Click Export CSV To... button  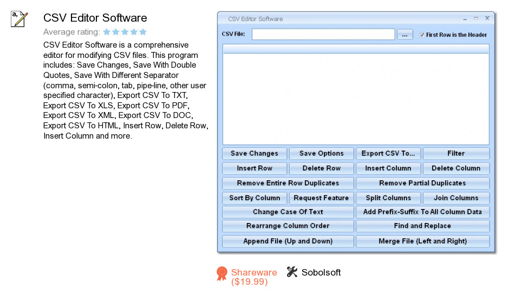point(388,153)
